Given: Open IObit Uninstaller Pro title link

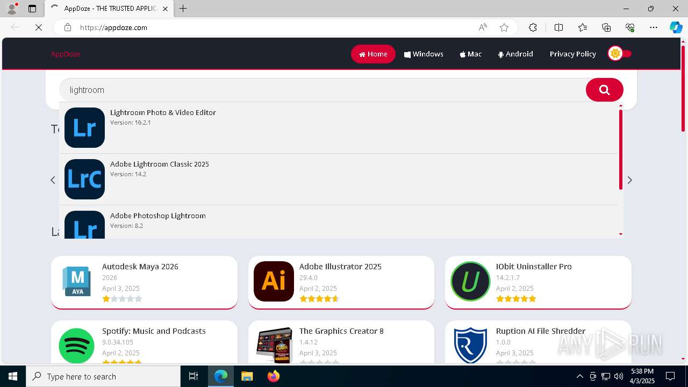Looking at the screenshot, I should [x=534, y=267].
